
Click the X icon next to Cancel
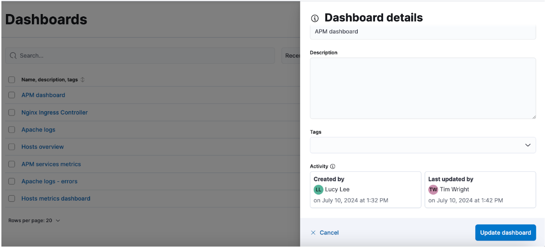click(x=313, y=232)
